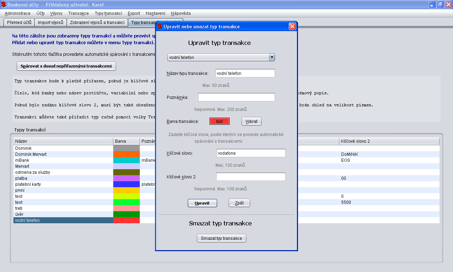Click the Klíčové slovo field containing vodafone
The height and width of the screenshot is (272, 453).
(x=251, y=153)
